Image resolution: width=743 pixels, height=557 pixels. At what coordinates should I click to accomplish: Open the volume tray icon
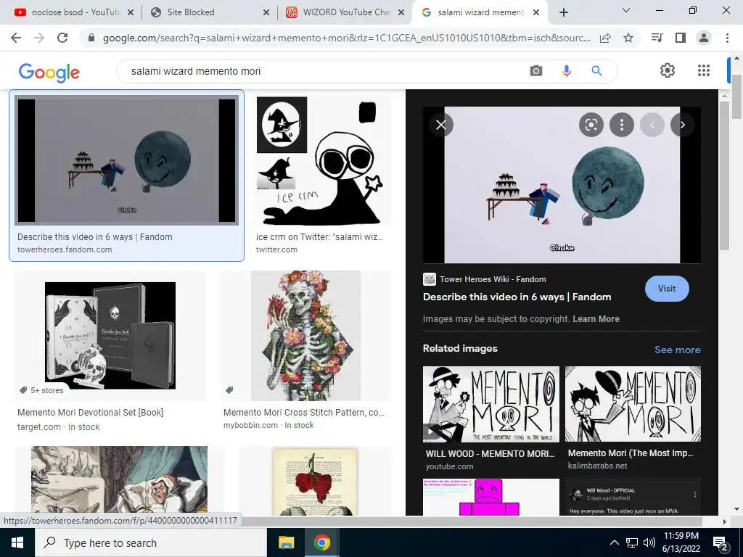(649, 542)
